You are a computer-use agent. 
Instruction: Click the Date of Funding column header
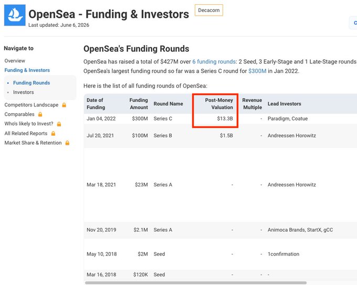point(96,104)
